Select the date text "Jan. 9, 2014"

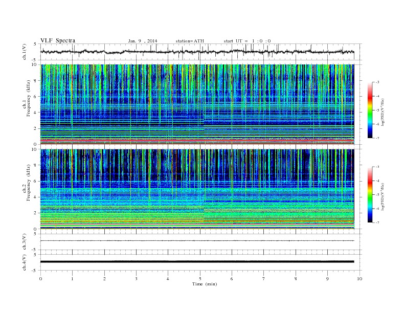(x=143, y=41)
